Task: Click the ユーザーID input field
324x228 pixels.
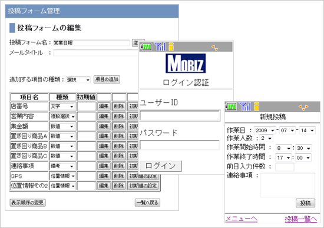Action: click(180, 116)
